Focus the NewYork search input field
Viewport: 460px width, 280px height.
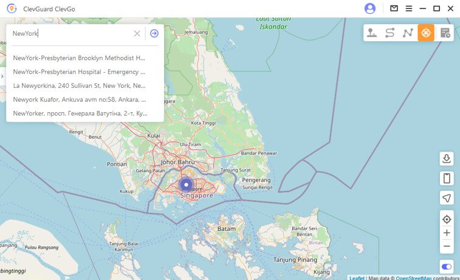(x=70, y=33)
